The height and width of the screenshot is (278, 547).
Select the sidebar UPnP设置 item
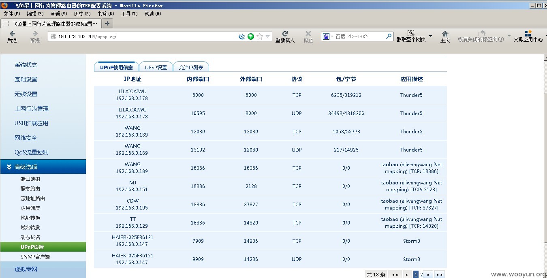coord(43,247)
